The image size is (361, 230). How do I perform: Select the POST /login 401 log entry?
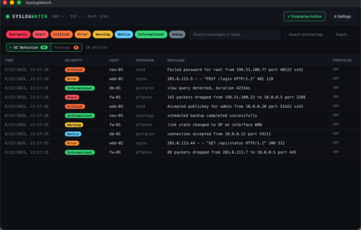pos(180,79)
